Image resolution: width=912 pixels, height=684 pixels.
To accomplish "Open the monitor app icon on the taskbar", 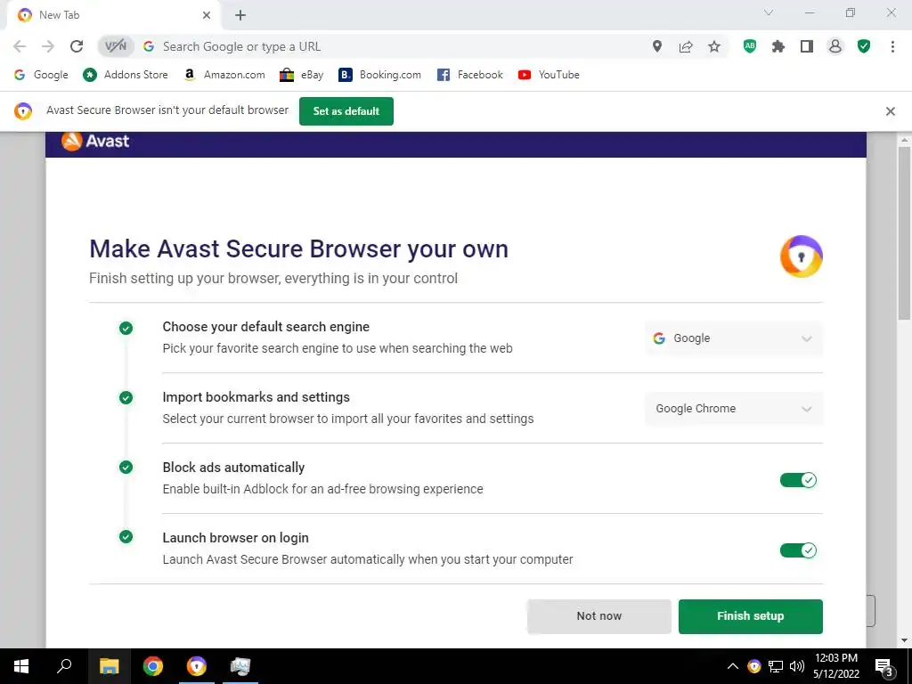I will [x=240, y=666].
